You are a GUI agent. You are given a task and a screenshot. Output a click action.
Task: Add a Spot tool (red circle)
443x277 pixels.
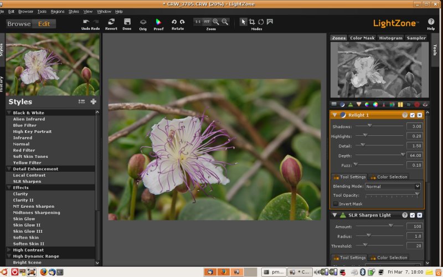[417, 104]
